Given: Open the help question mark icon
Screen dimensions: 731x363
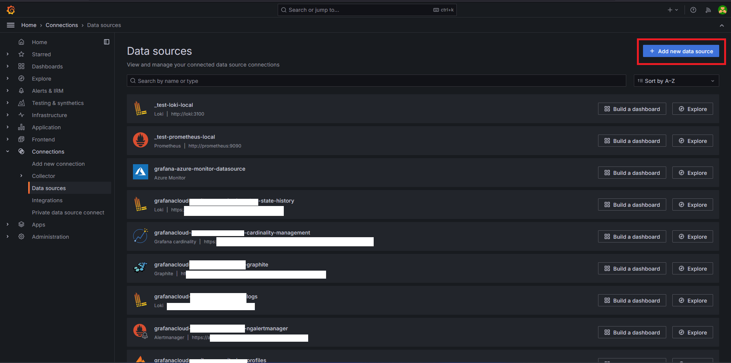Looking at the screenshot, I should 693,10.
